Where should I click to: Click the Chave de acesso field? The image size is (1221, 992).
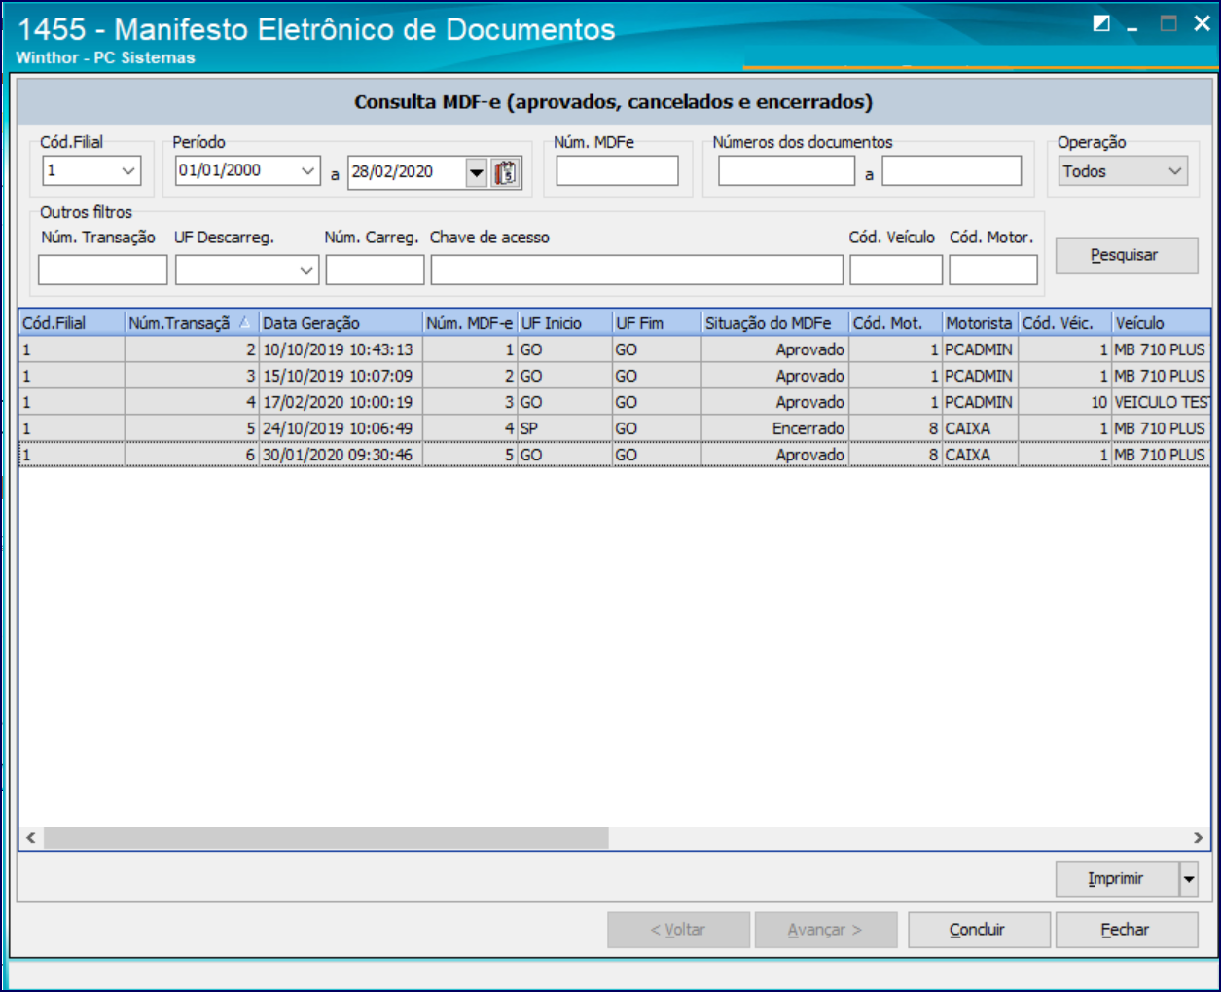click(637, 270)
